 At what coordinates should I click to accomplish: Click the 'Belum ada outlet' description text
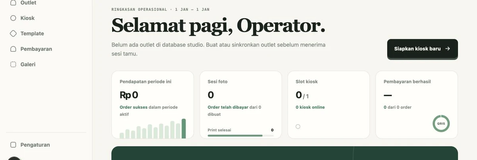click(x=219, y=49)
